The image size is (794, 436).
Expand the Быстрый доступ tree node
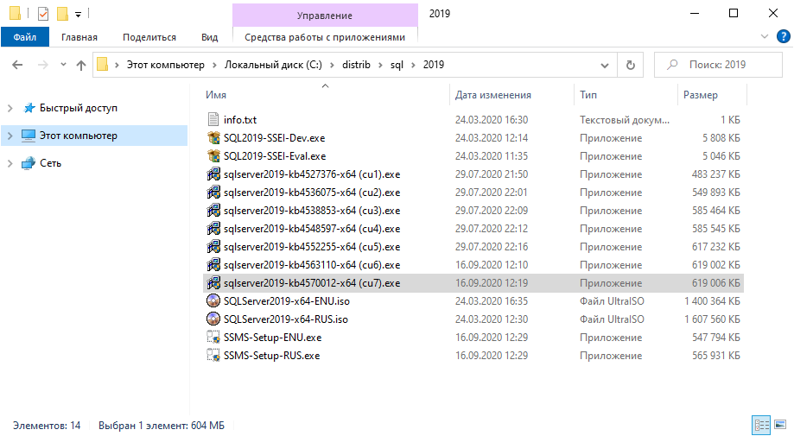[10, 108]
